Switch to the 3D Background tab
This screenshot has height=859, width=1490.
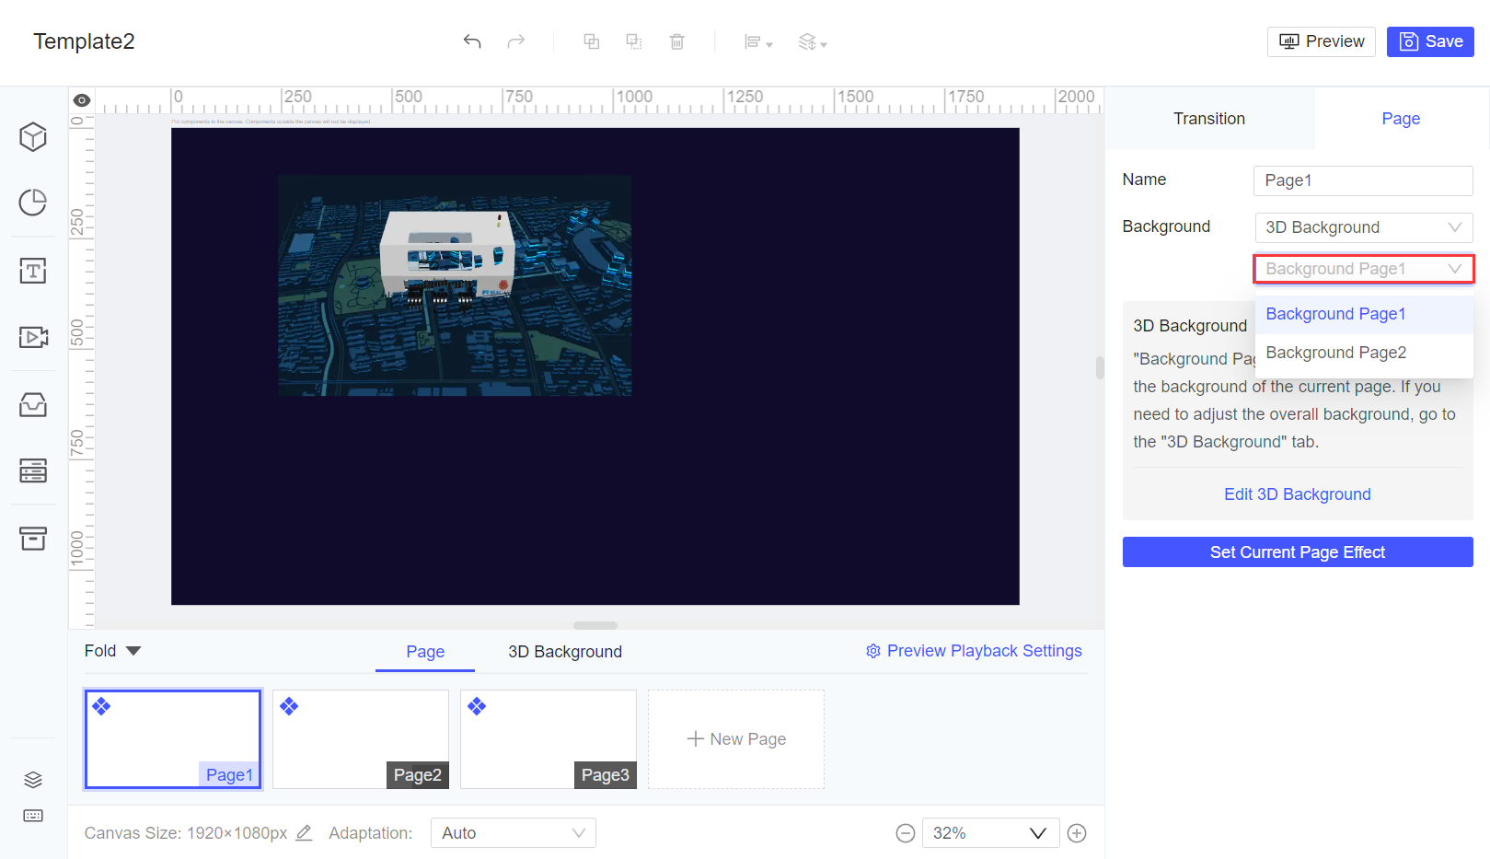pos(564,651)
